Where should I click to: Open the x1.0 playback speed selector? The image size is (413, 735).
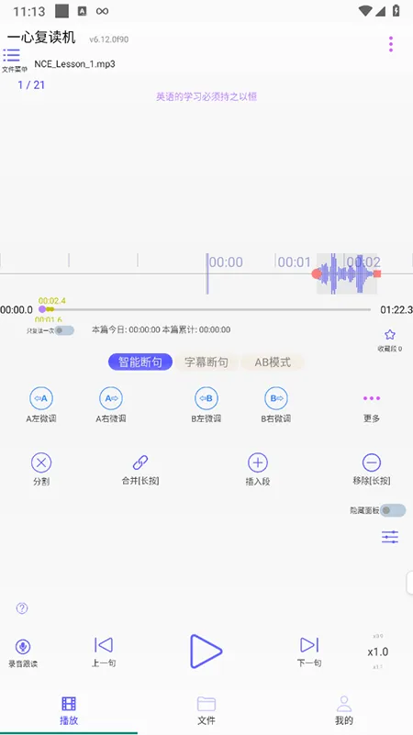coord(378,652)
